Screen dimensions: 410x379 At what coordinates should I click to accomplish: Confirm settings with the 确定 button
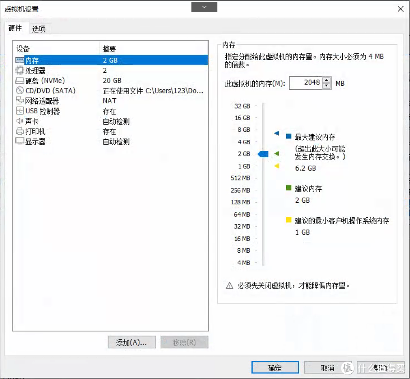(275, 368)
